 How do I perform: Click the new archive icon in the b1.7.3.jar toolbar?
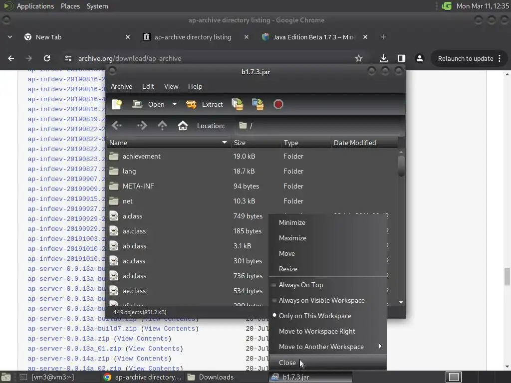click(x=117, y=104)
